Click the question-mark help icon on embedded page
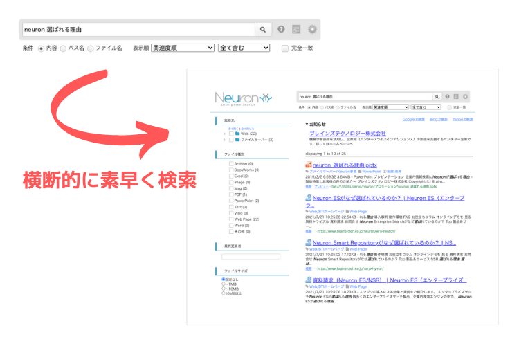The height and width of the screenshot is (346, 519). click(x=447, y=96)
